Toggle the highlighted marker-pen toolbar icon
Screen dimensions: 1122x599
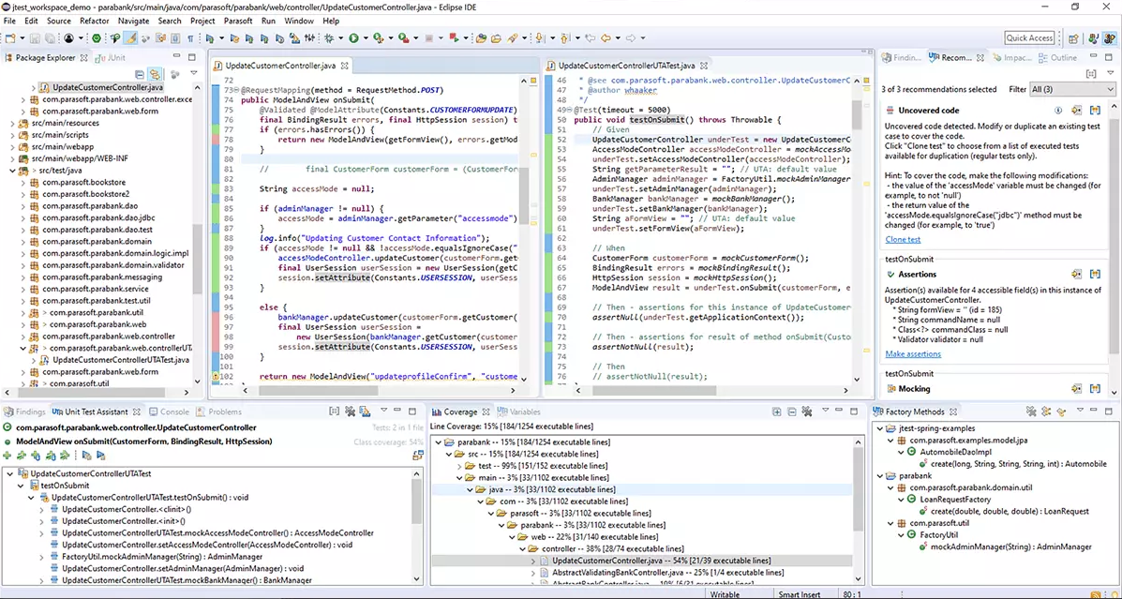click(131, 37)
